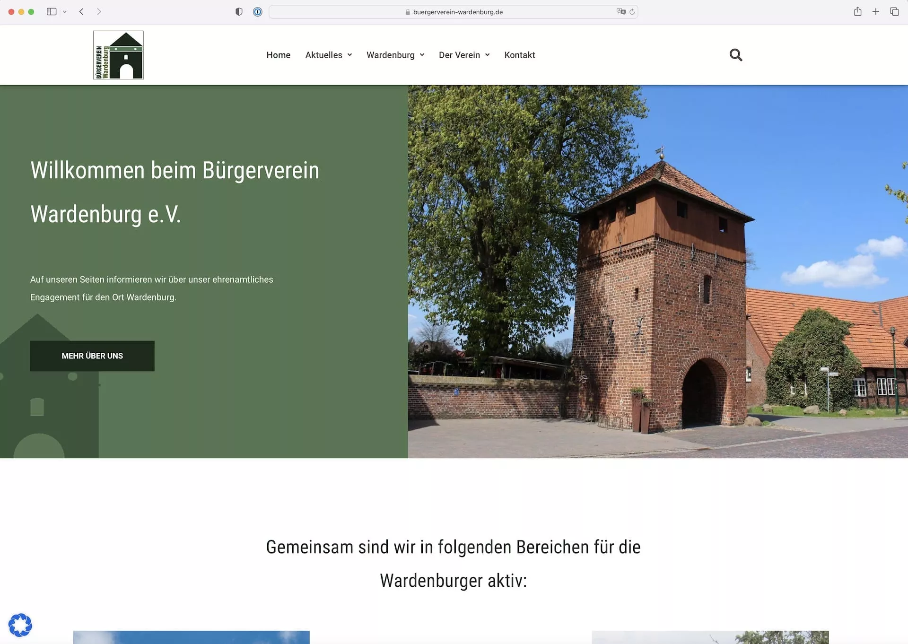Open a new tab with plus icon
This screenshot has height=644, width=908.
[x=875, y=12]
